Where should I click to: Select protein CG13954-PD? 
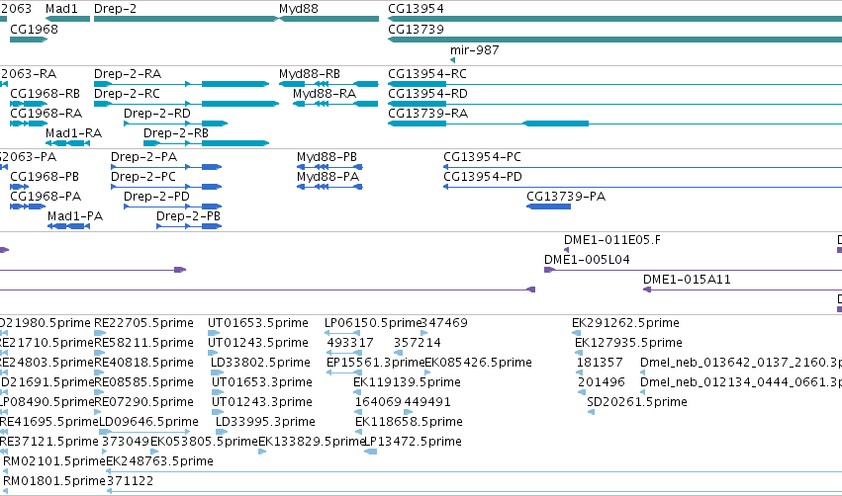(642, 187)
